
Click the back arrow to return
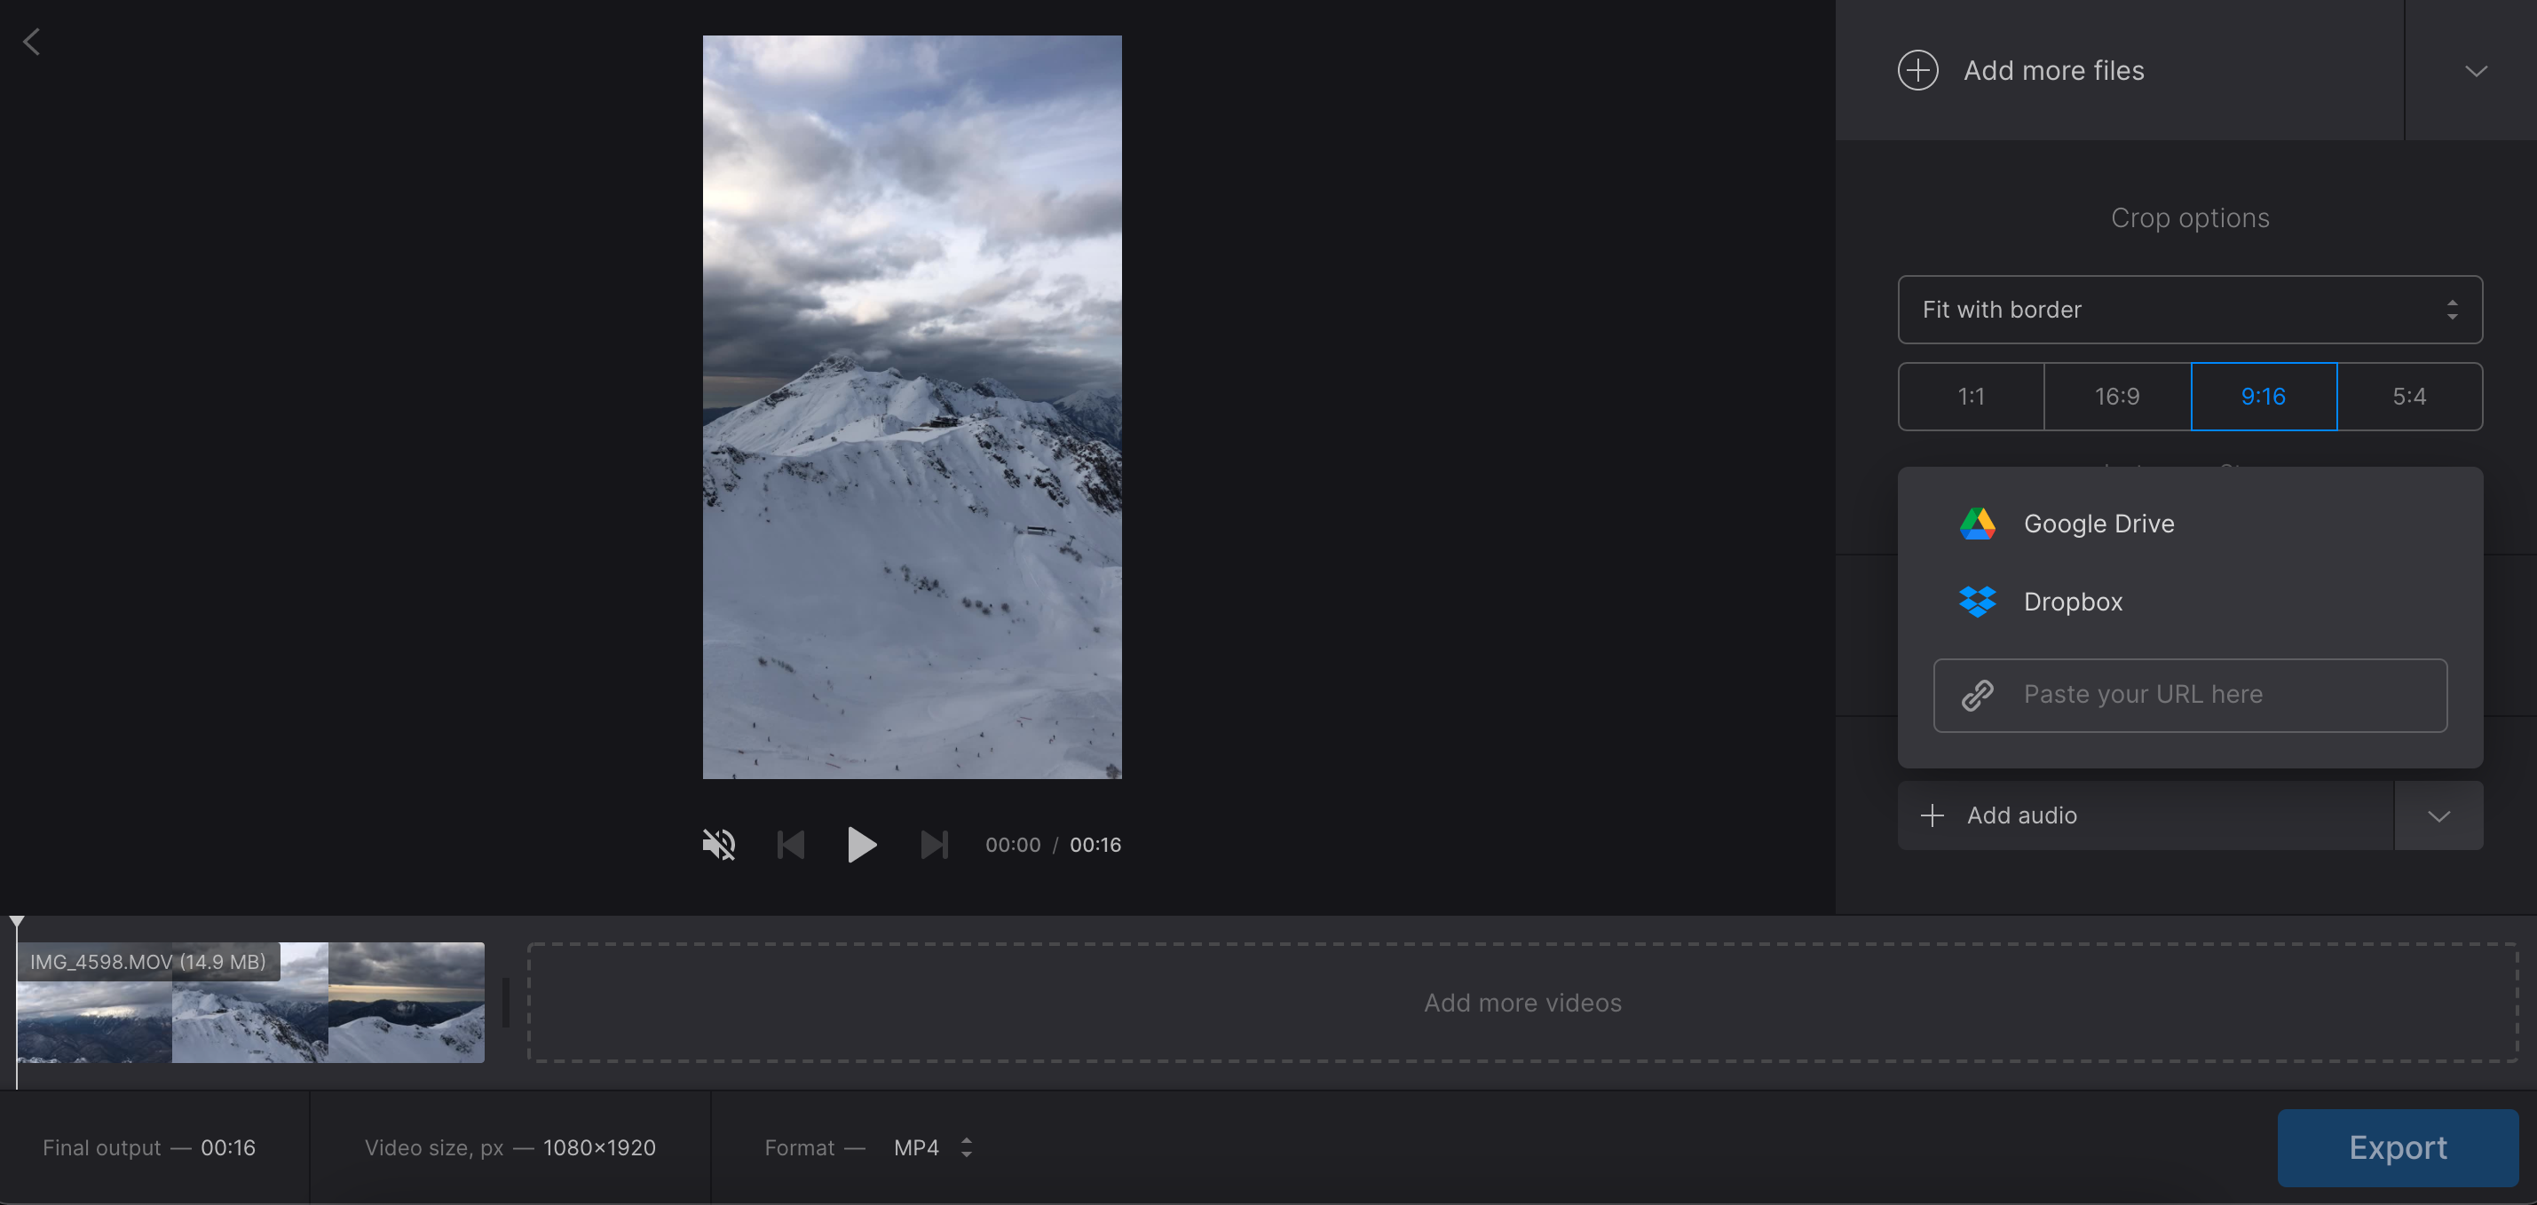32,40
